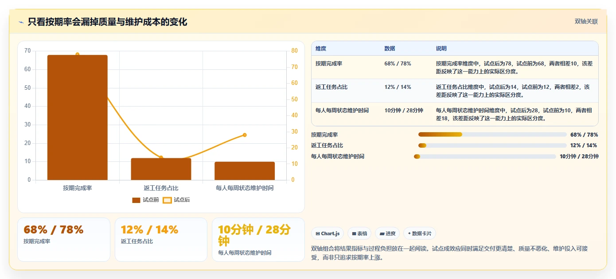
Task: Click the 每人每周状态维护时间 x-axis label
Action: (x=245, y=188)
